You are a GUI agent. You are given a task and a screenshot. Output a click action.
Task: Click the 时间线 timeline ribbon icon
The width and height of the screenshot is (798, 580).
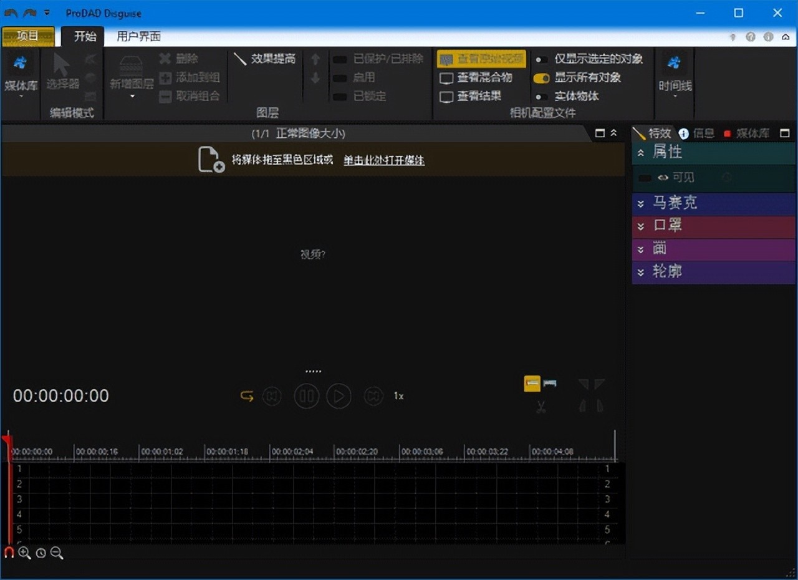[675, 74]
